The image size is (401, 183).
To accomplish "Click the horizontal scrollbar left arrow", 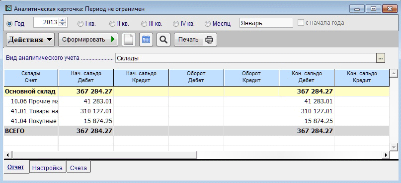I will pyautogui.click(x=7, y=155).
